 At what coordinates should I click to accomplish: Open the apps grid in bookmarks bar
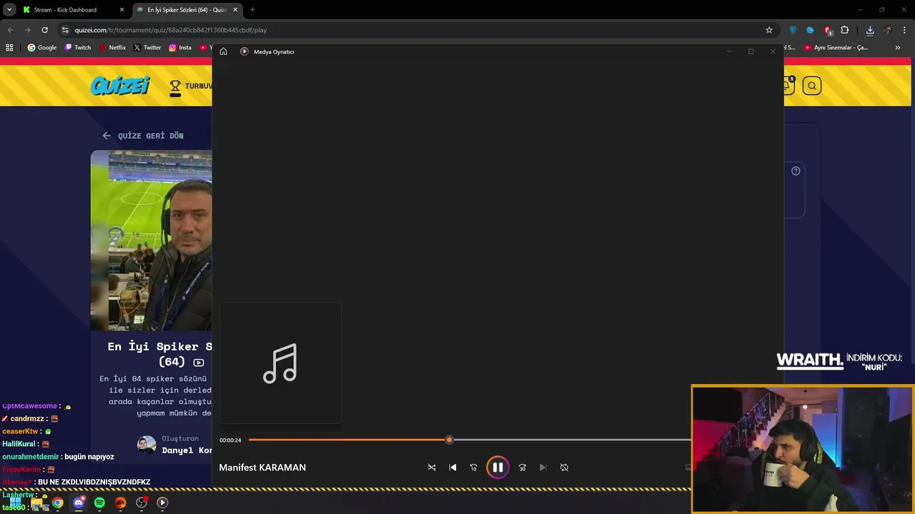pos(9,48)
